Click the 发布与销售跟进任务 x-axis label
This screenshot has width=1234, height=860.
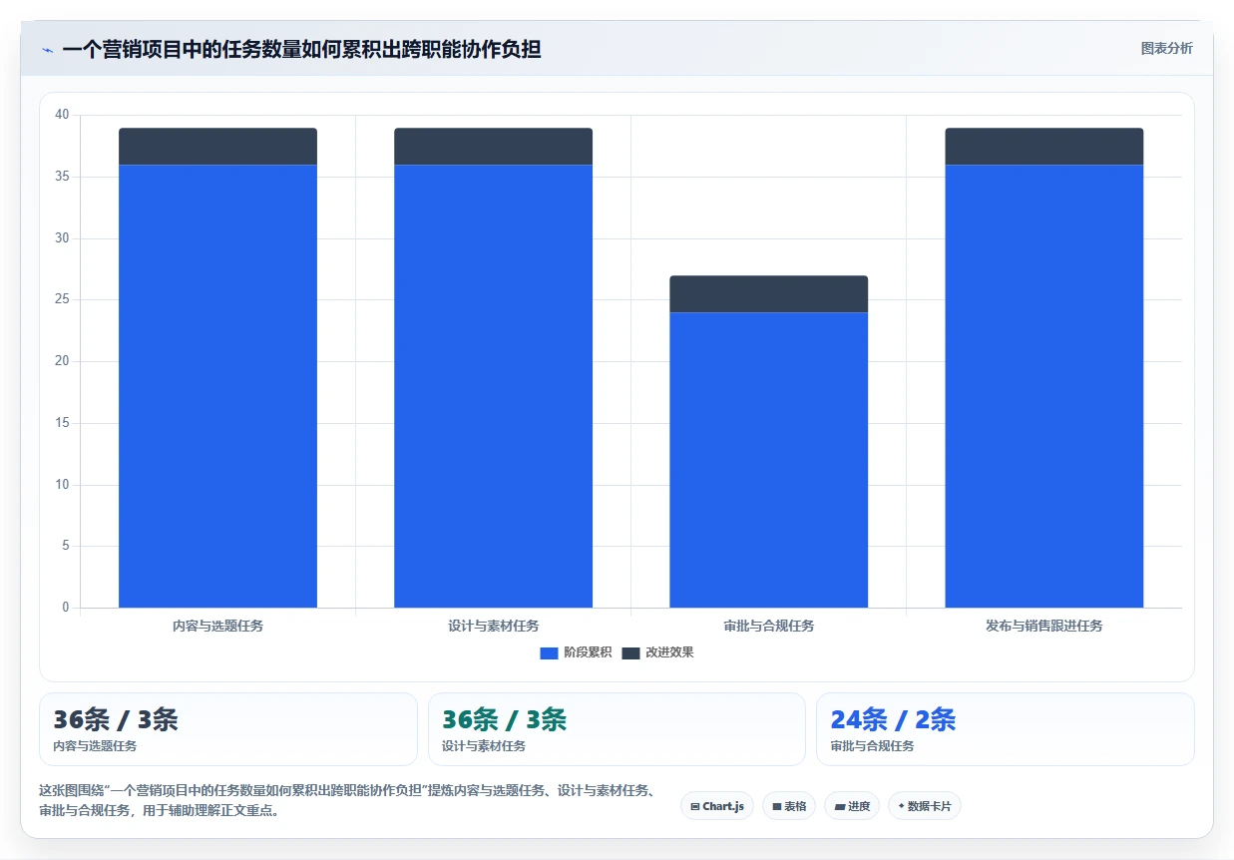click(1043, 626)
